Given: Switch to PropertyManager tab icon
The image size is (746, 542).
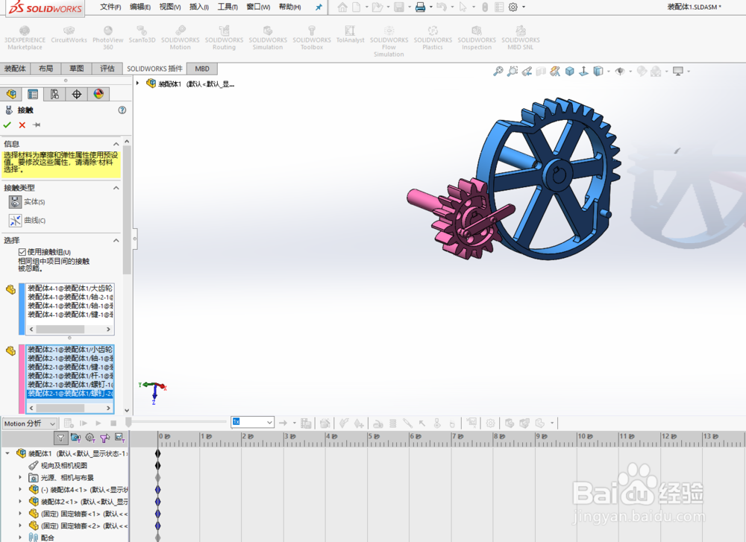Looking at the screenshot, I should coord(32,94).
